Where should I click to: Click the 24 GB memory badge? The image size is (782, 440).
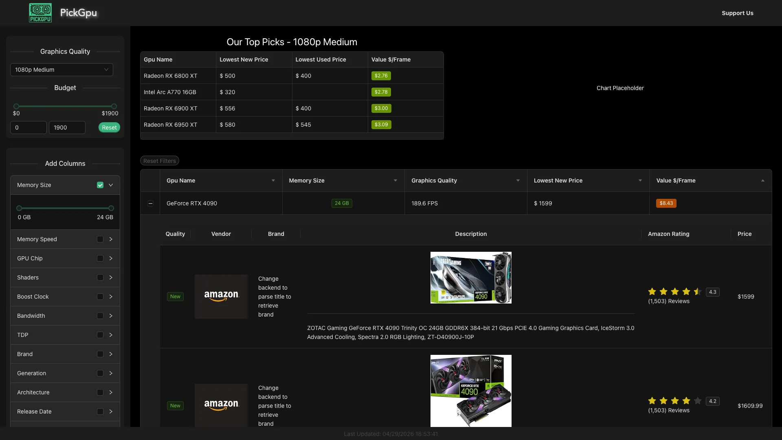[x=342, y=203]
